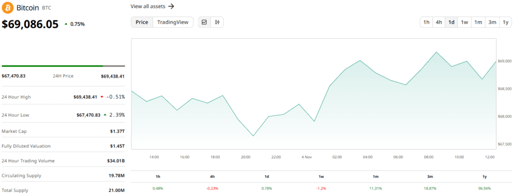This screenshot has width=516, height=193.
Task: Click the 24H price range bar
Action: click(x=63, y=66)
